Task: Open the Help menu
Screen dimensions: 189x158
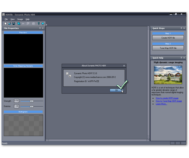Action: pos(27,19)
